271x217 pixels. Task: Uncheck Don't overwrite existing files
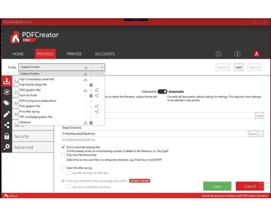(x=63, y=147)
